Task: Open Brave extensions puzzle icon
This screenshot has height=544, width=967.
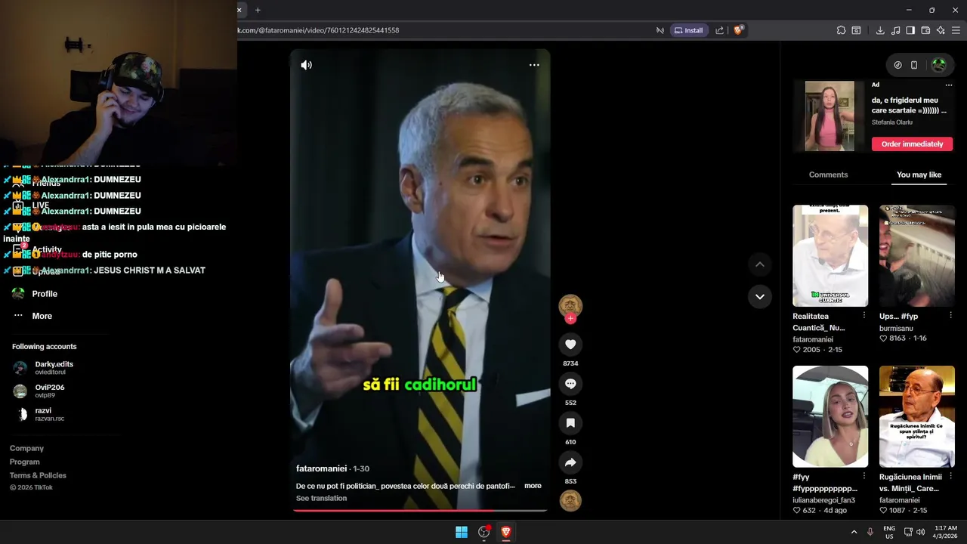Action: [841, 30]
